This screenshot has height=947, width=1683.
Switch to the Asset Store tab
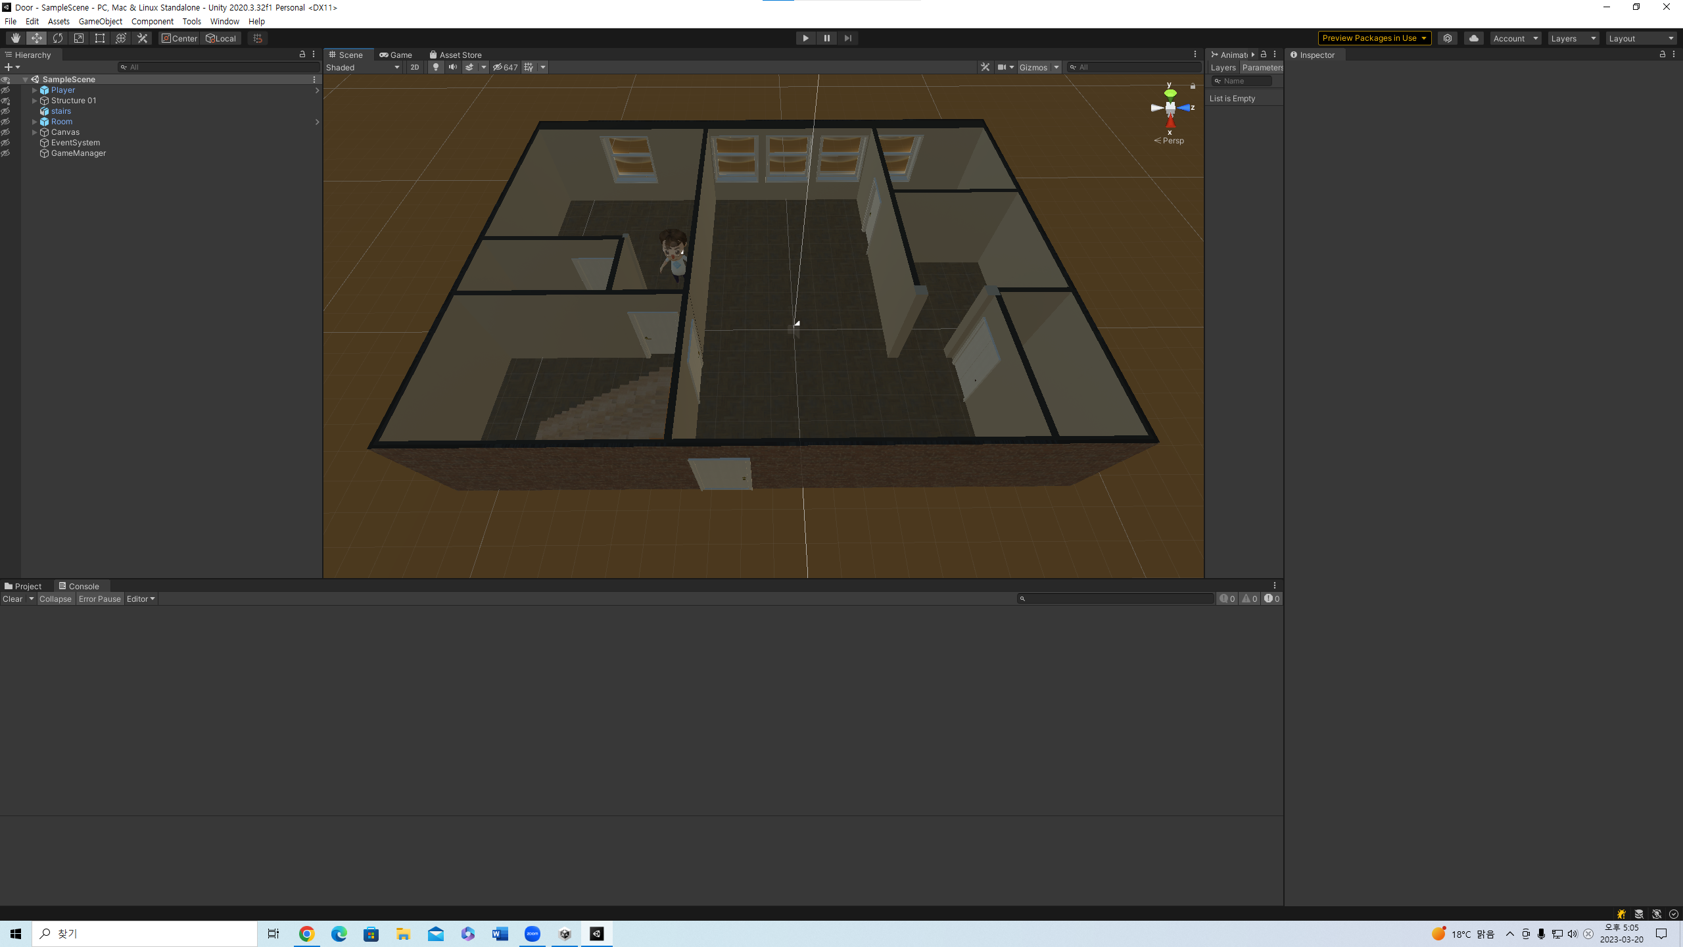click(x=456, y=55)
